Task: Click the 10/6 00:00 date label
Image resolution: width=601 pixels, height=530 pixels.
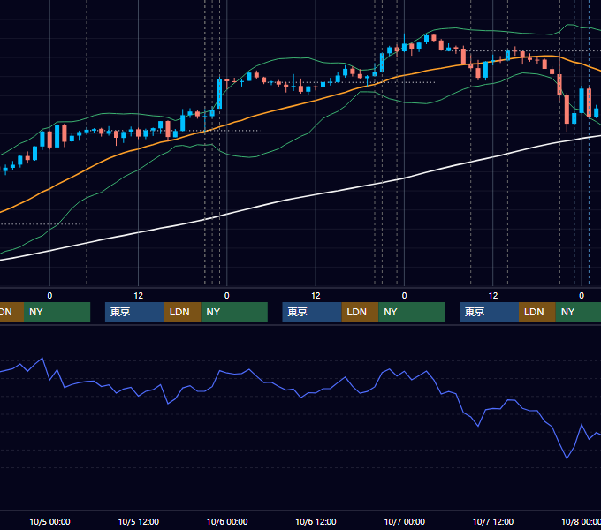Action: pyautogui.click(x=227, y=521)
